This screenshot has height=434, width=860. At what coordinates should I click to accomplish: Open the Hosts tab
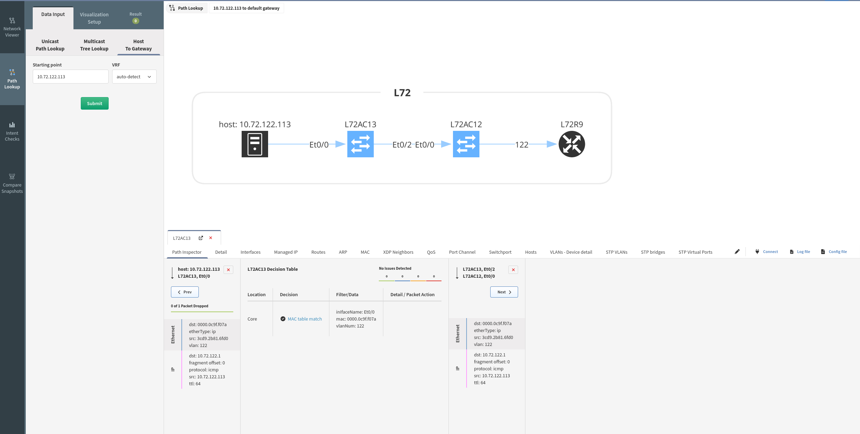coord(531,252)
